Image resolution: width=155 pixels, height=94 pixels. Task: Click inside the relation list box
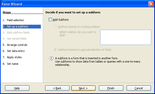pos(126,37)
